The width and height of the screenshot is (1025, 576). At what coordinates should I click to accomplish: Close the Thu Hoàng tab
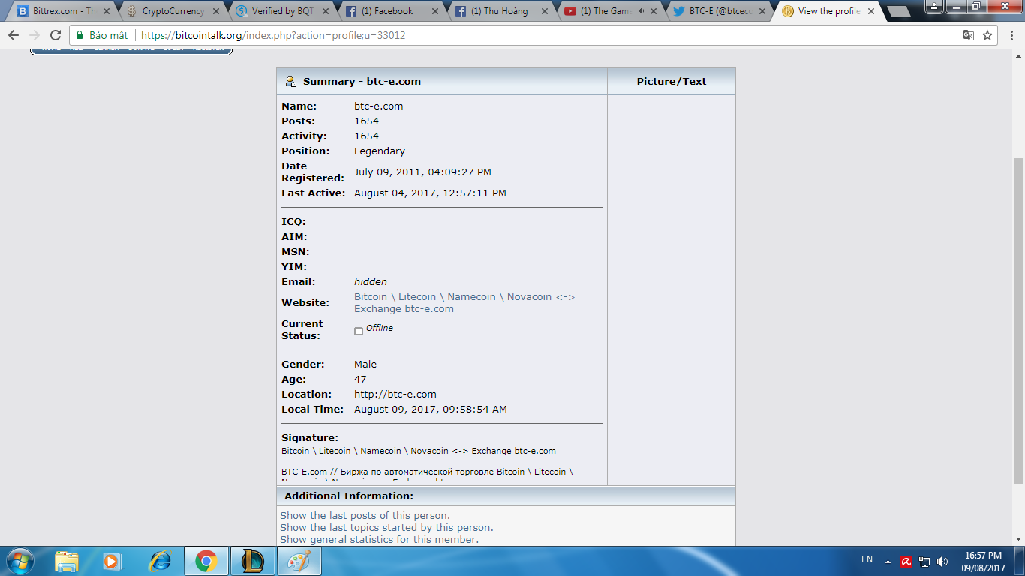point(545,11)
